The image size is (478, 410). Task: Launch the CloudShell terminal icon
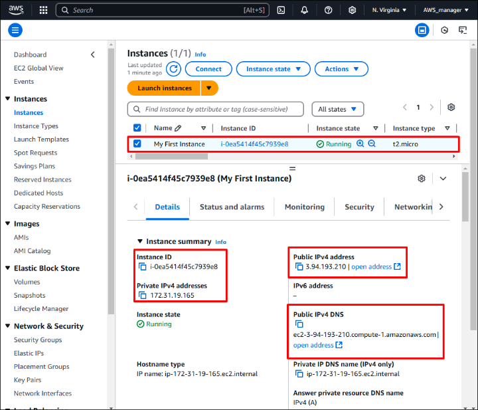281,10
